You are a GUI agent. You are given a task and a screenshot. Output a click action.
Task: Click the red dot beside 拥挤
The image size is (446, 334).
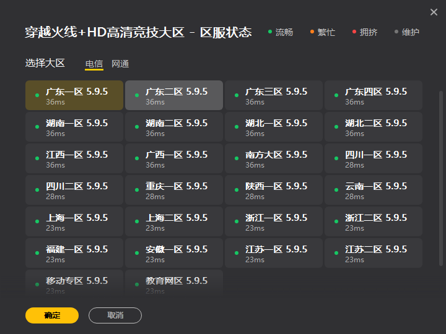354,32
